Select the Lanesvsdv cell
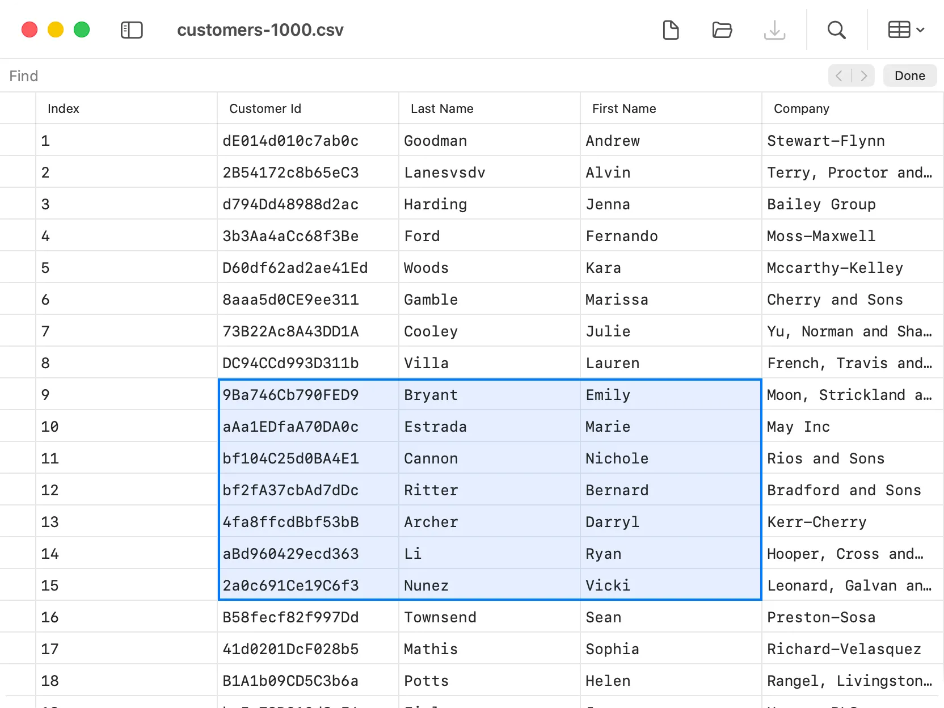Screen dimensions: 944x708 coord(490,172)
